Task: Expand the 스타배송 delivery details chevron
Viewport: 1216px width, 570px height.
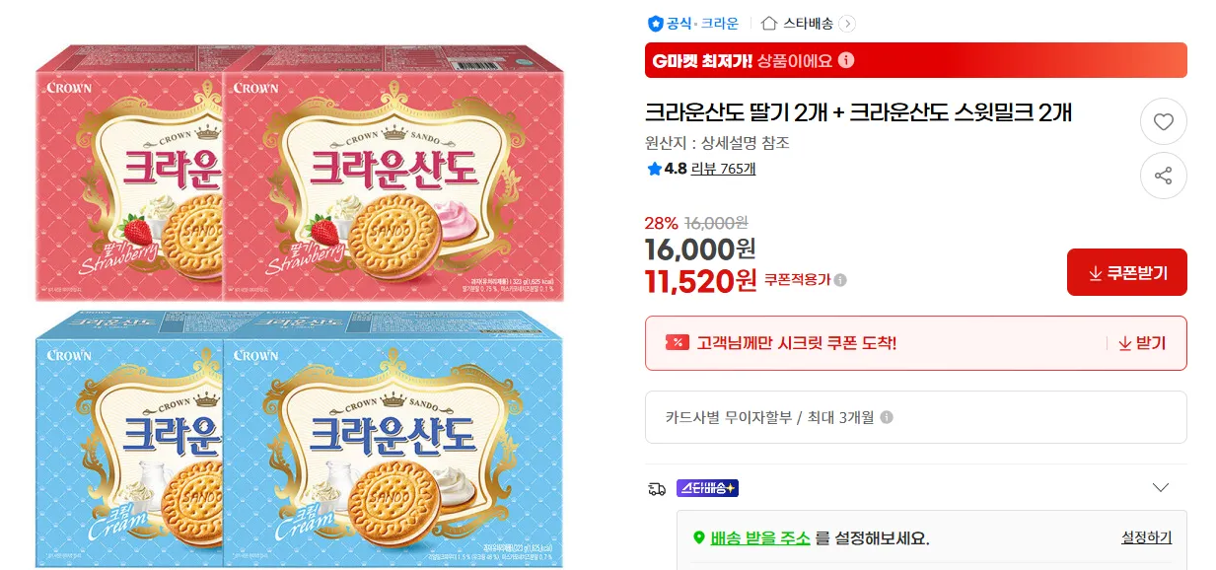Action: (1161, 487)
